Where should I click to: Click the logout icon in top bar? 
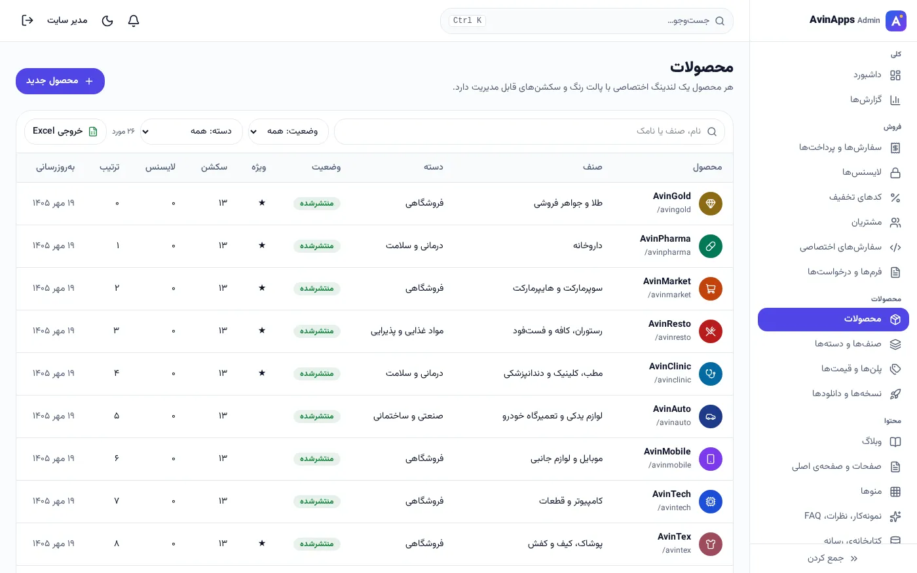pos(28,20)
